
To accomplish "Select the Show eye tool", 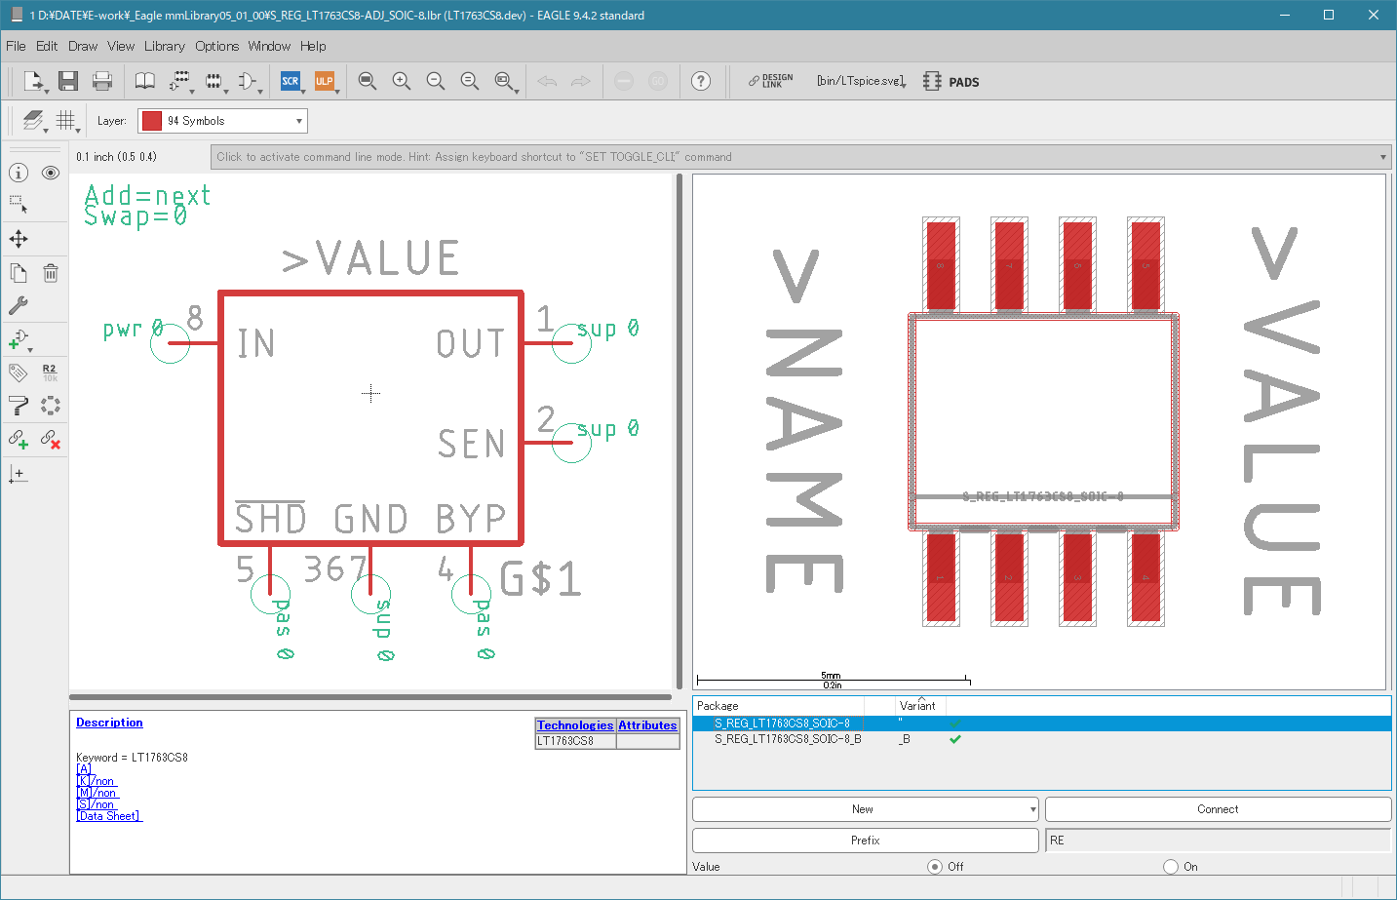I will click(51, 173).
